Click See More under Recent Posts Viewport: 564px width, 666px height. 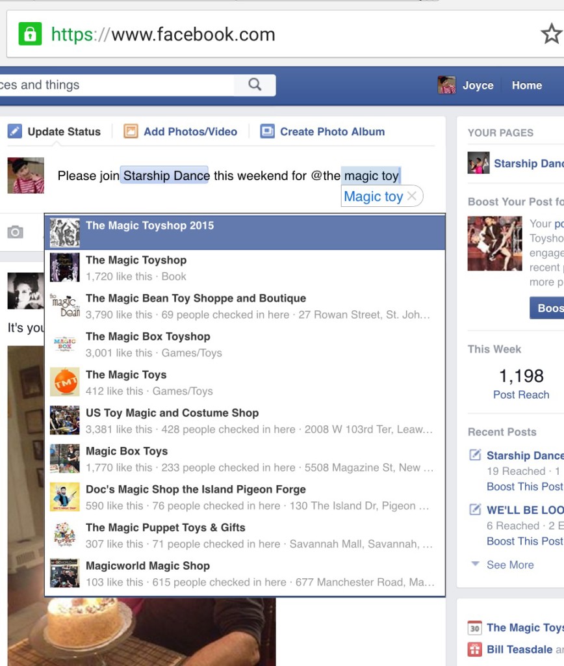pyautogui.click(x=510, y=565)
